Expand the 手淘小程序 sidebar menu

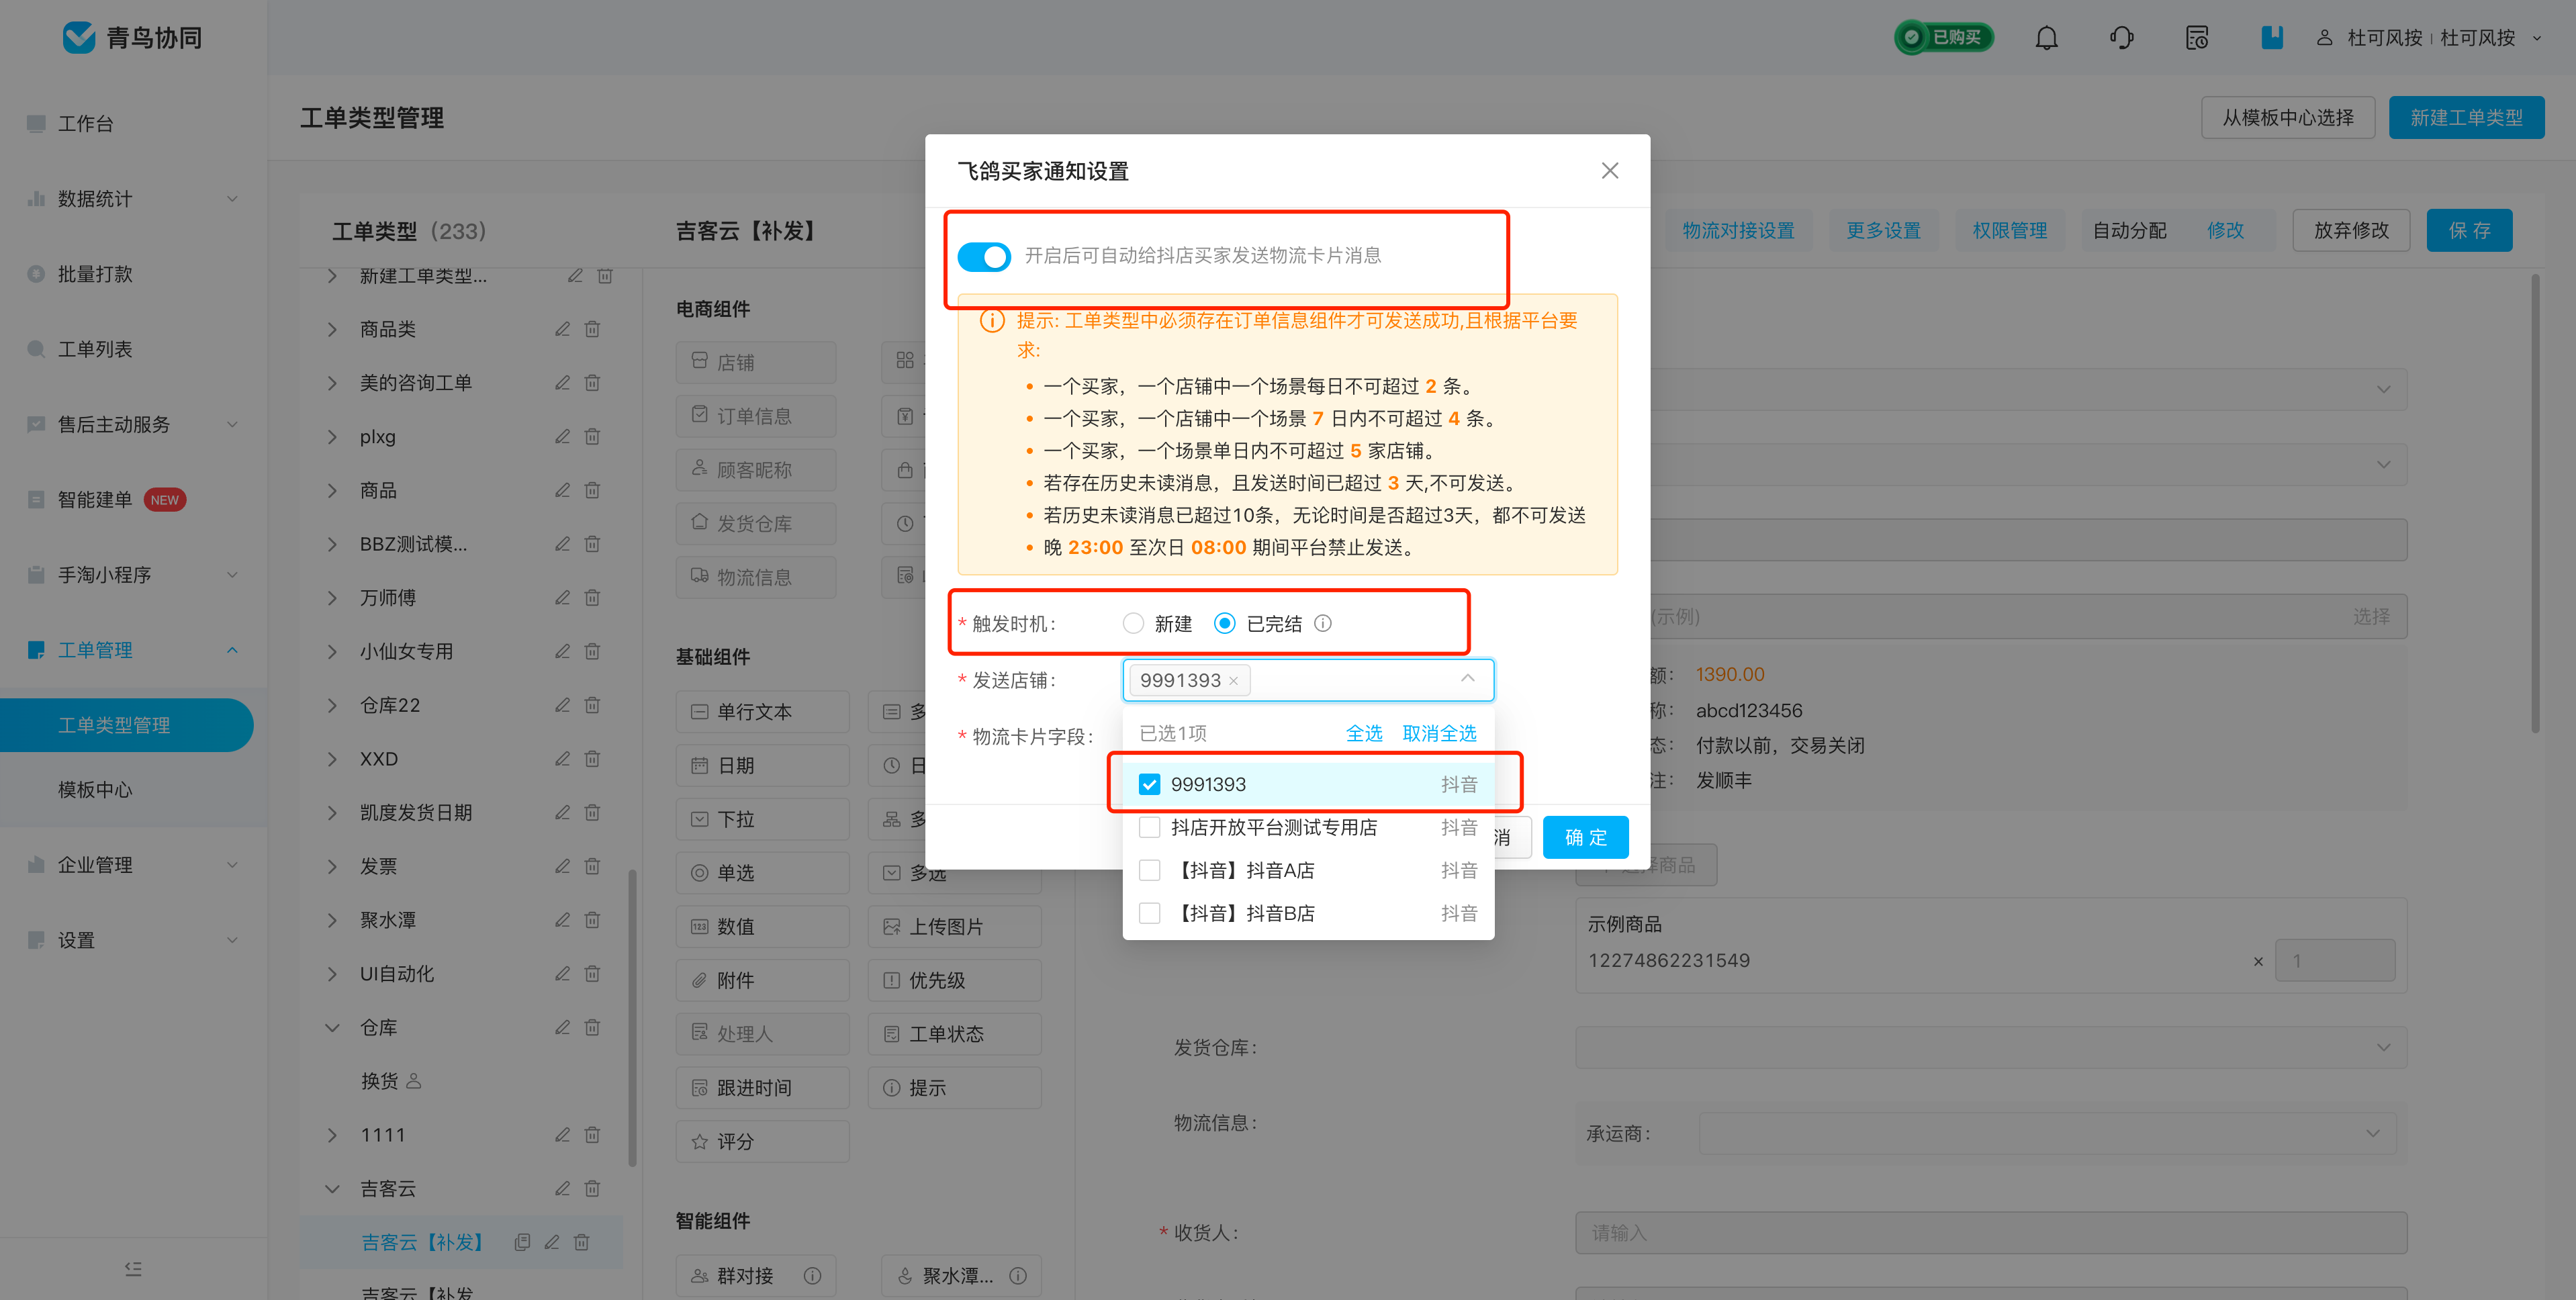[232, 575]
